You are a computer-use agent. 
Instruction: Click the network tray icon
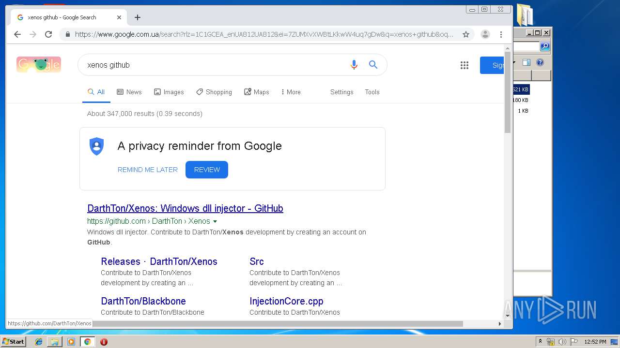(x=551, y=342)
